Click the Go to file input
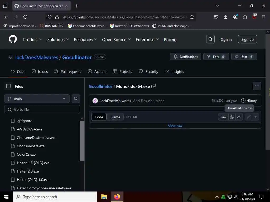The width and height of the screenshot is (270, 202). 42,109
